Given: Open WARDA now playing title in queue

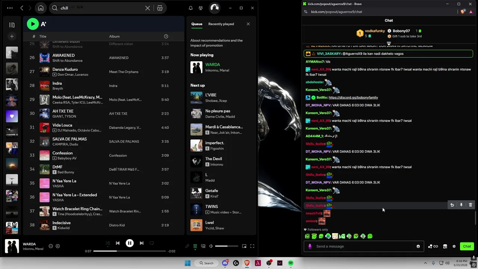Looking at the screenshot, I should pos(212,65).
